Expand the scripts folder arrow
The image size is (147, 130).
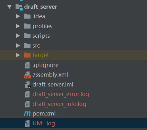(18, 36)
